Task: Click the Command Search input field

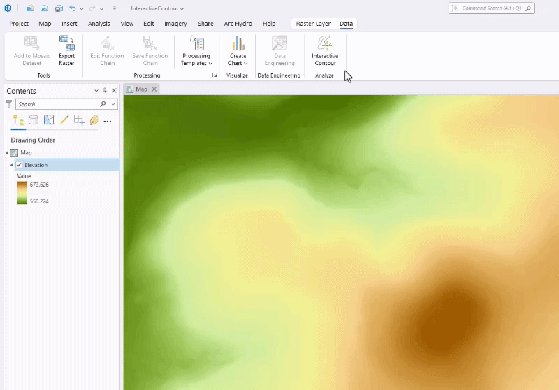Action: click(491, 8)
